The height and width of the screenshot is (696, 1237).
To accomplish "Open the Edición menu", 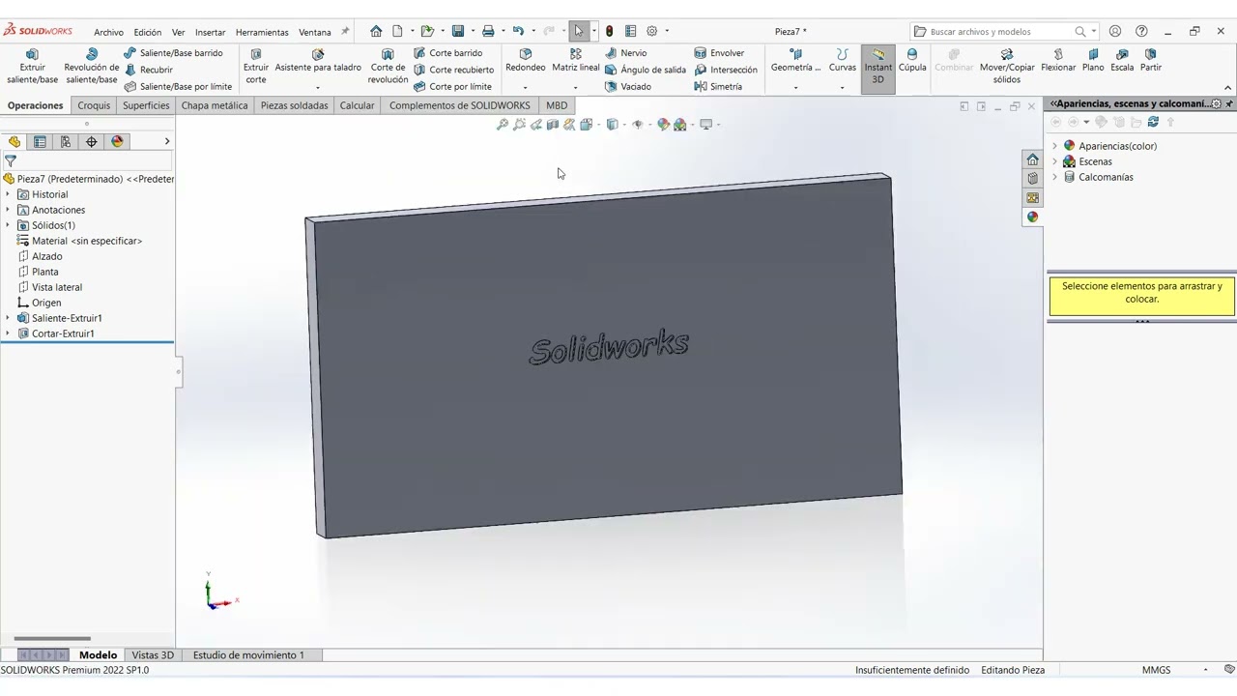I will pos(147,32).
